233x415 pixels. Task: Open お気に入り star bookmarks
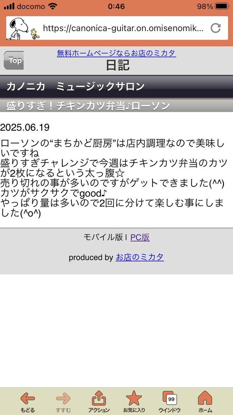[134, 402]
